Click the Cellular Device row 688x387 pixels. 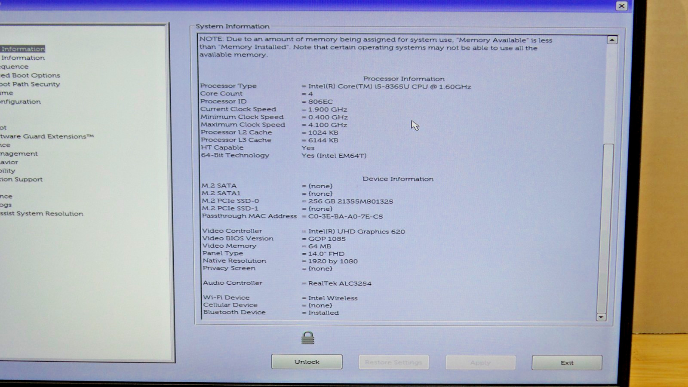(x=267, y=305)
